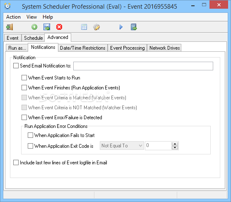Open the Not Equal To dropdown

tap(122, 146)
